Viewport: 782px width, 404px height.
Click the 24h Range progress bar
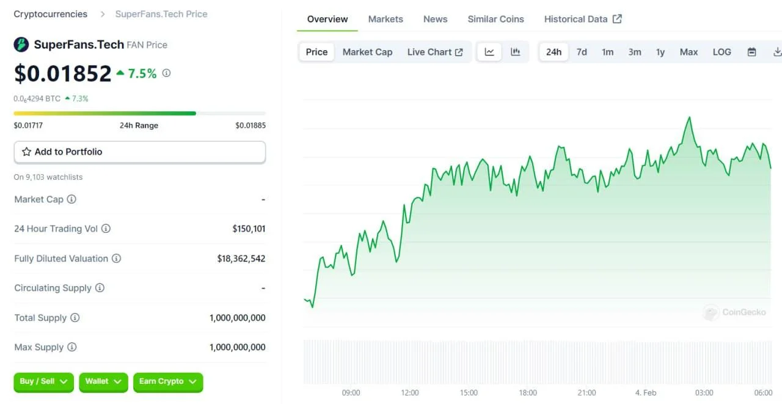point(139,113)
